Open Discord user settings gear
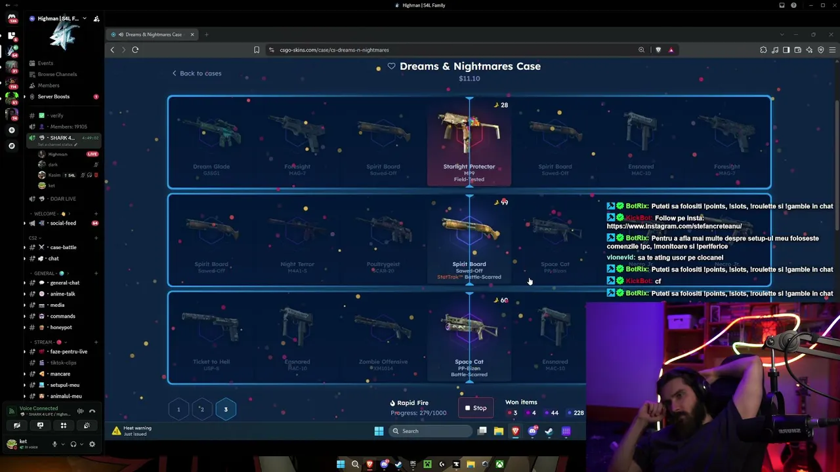Image resolution: width=840 pixels, height=472 pixels. [x=92, y=444]
